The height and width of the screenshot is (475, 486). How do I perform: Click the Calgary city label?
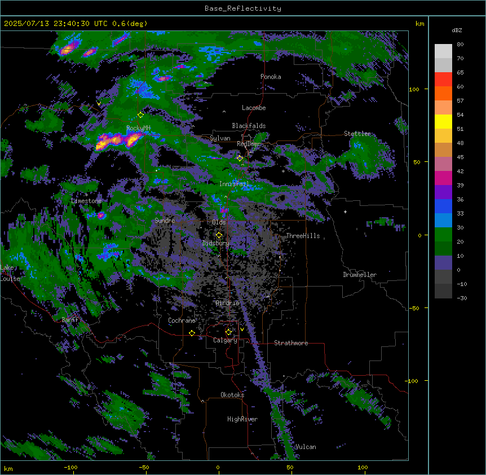coord(226,340)
